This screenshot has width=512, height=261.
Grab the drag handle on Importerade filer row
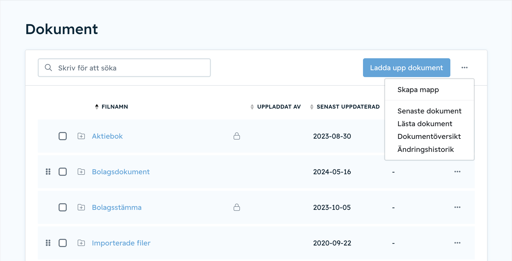48,243
